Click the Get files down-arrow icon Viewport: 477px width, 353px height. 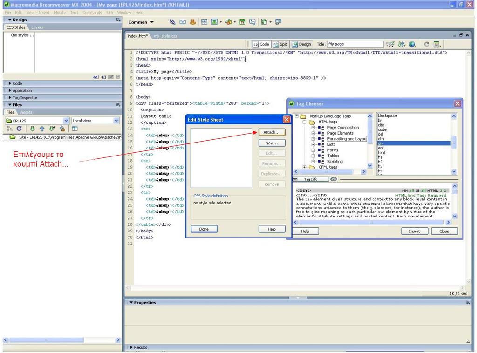point(32,129)
